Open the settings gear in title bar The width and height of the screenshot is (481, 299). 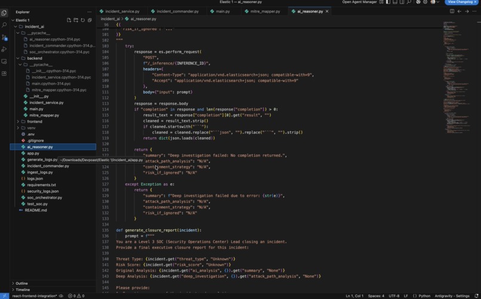[425, 2]
